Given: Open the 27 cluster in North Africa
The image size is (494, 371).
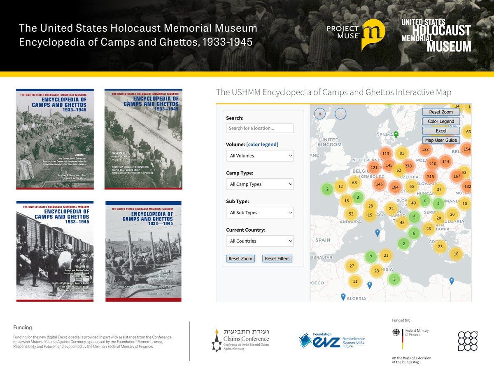Looking at the screenshot, I should pyautogui.click(x=352, y=266).
